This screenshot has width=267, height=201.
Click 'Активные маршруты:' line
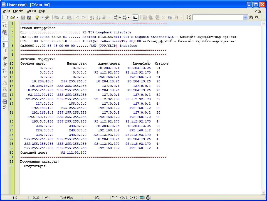pos(38,59)
